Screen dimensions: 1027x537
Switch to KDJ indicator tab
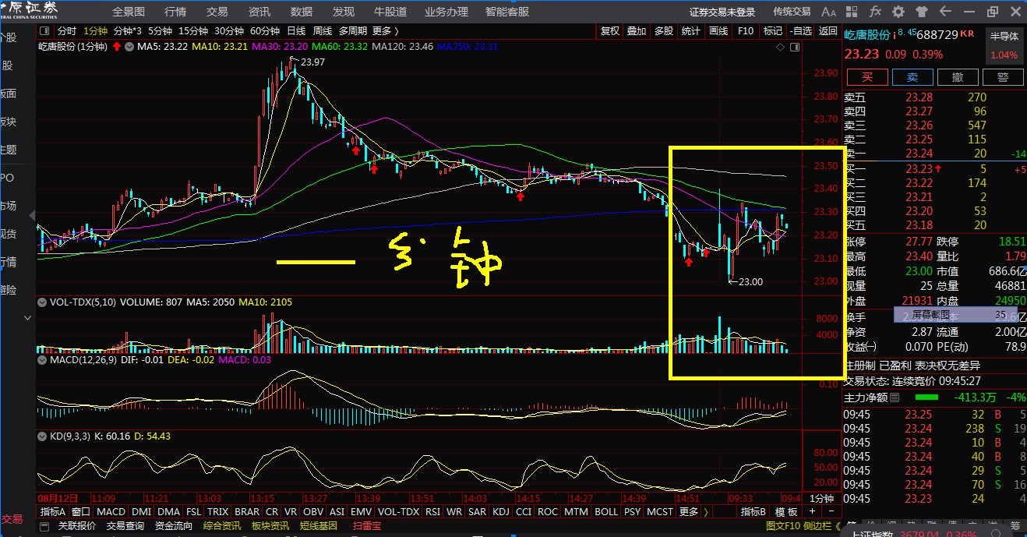(501, 512)
